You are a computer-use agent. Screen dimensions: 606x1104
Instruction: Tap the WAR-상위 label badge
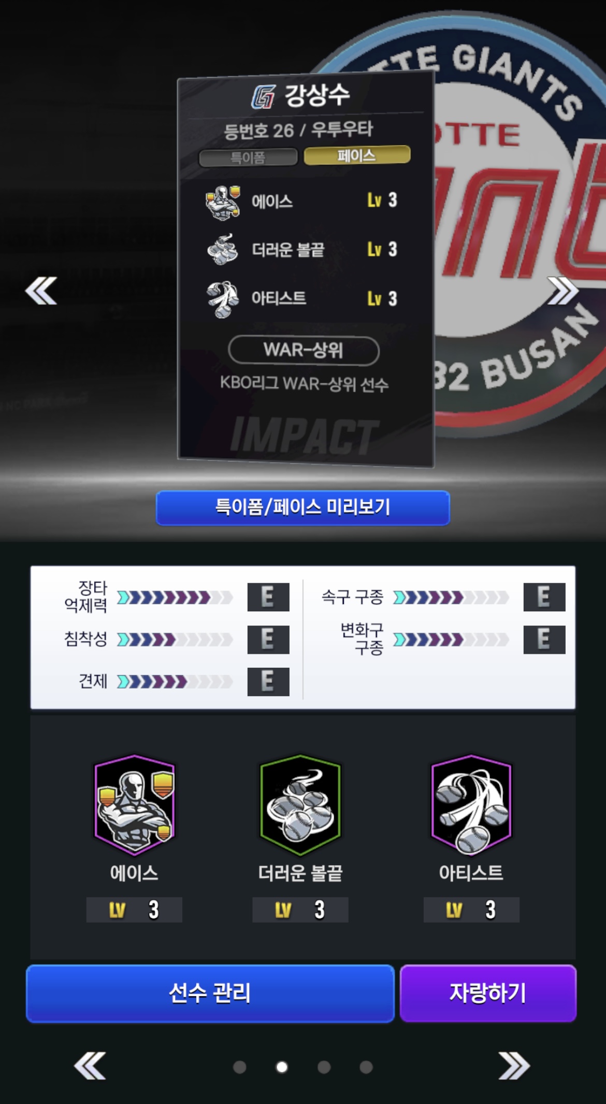(x=304, y=350)
